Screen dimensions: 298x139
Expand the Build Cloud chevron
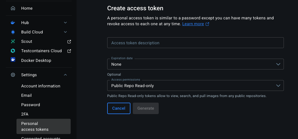point(65,32)
